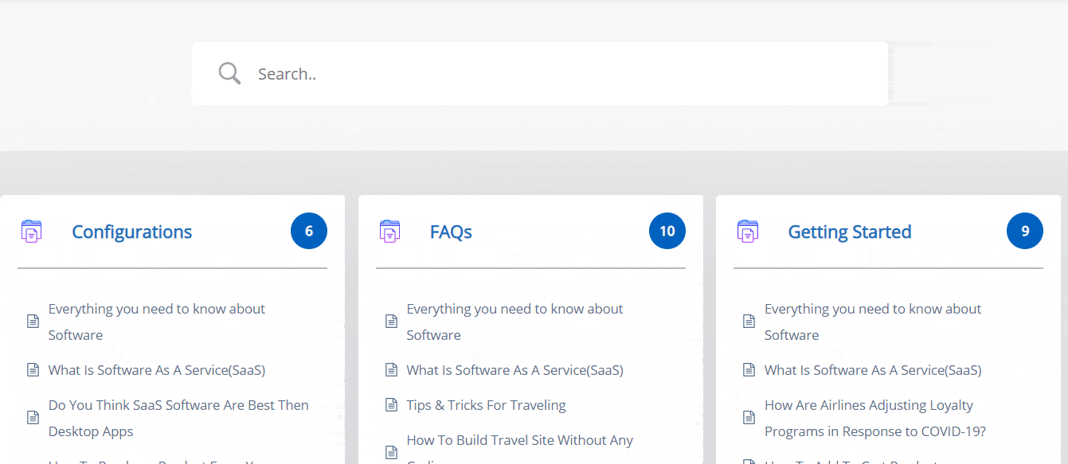The width and height of the screenshot is (1068, 464).
Task: Click the blue badge showing 10 on FAQs
Action: click(667, 231)
